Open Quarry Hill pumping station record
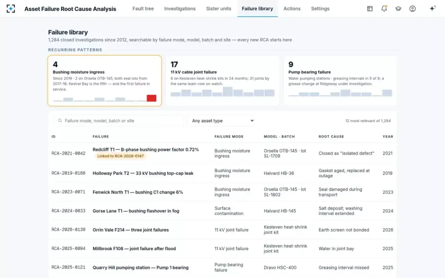Viewport: 445px width, 278px height. tap(141, 268)
